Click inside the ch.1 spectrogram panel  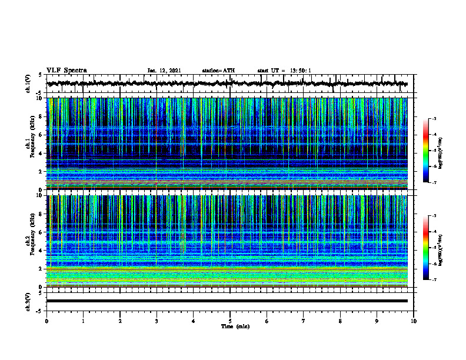pyautogui.click(x=227, y=144)
